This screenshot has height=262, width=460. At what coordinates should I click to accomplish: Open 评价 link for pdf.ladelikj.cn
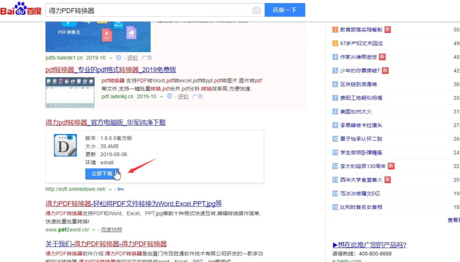coord(183,96)
